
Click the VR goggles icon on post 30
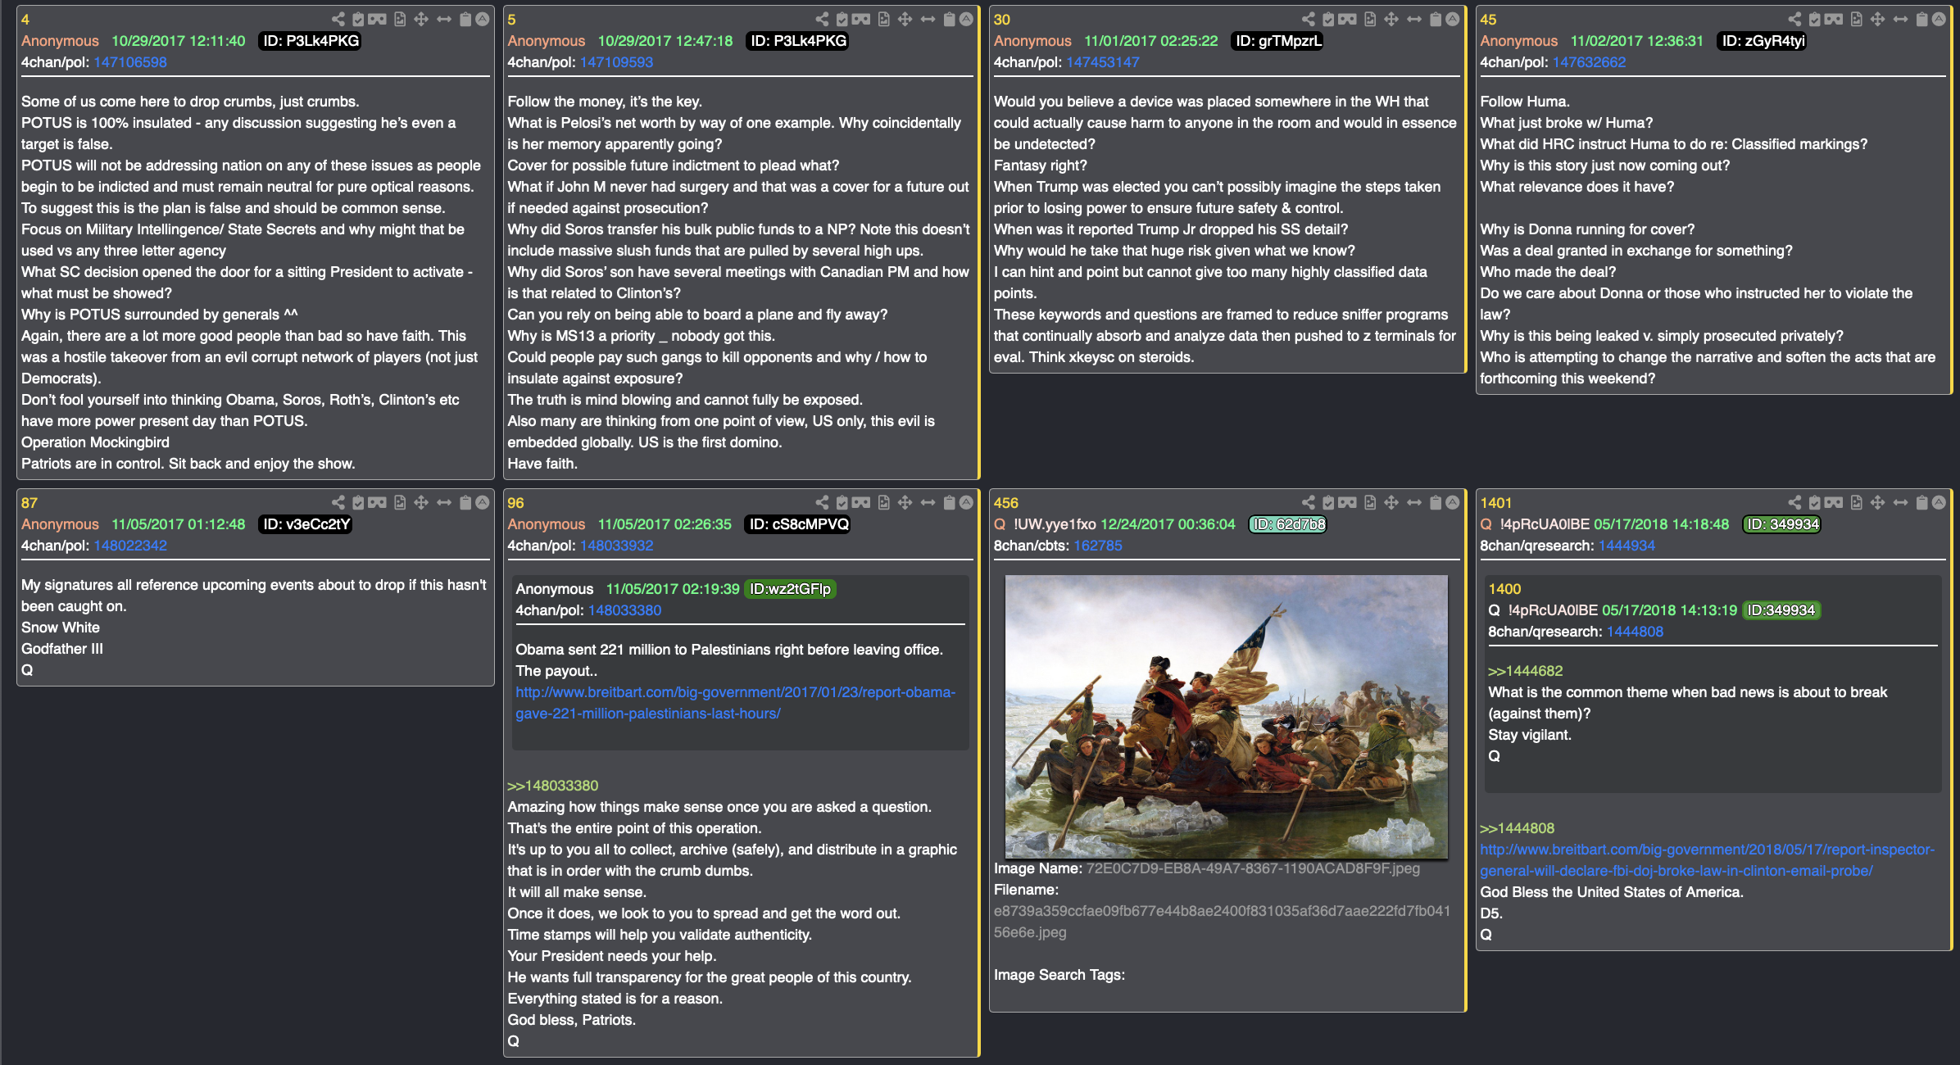pos(1348,19)
